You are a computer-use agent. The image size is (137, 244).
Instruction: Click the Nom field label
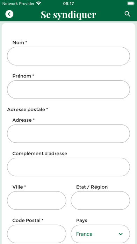(20, 42)
